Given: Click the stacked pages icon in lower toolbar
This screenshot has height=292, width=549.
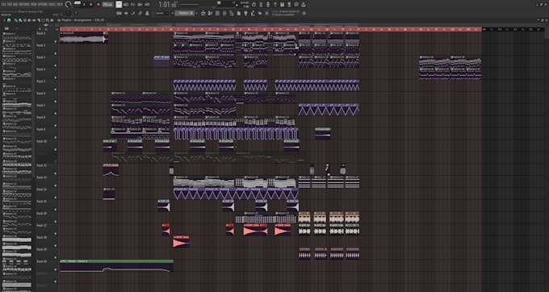Looking at the screenshot, I should click(239, 13).
